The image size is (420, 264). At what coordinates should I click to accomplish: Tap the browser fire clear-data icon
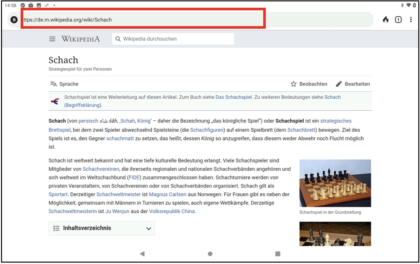[x=385, y=20]
